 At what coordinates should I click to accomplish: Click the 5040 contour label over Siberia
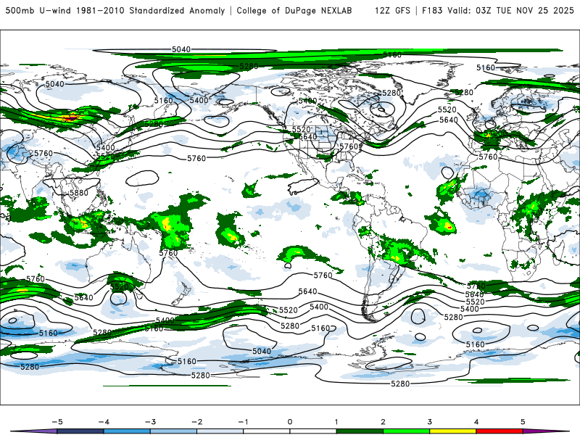click(x=55, y=84)
